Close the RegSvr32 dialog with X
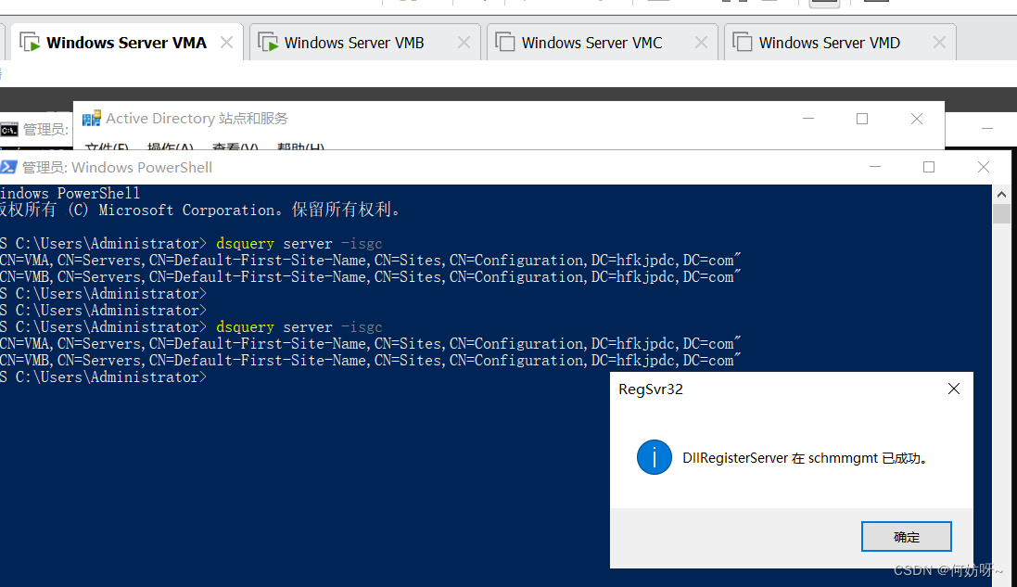Screen dimensions: 1017x587 [x=953, y=389]
